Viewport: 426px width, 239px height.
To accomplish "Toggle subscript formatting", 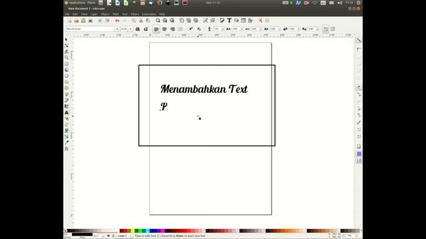I will 199,29.
